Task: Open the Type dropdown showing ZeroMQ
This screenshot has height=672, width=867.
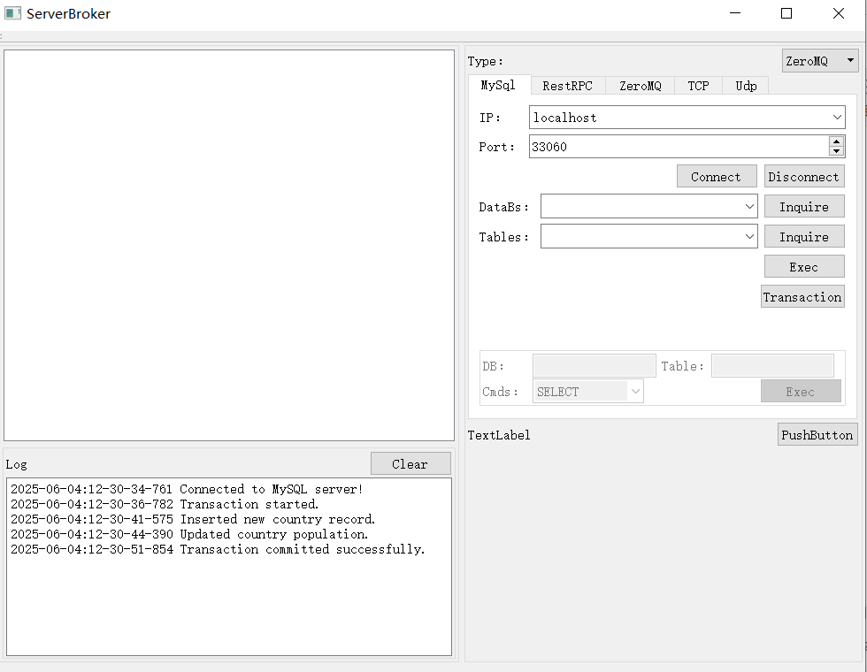Action: [x=821, y=61]
